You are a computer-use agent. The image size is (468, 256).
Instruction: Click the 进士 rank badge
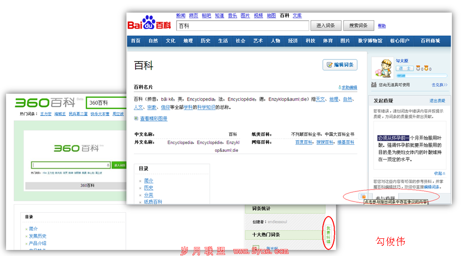click(405, 69)
